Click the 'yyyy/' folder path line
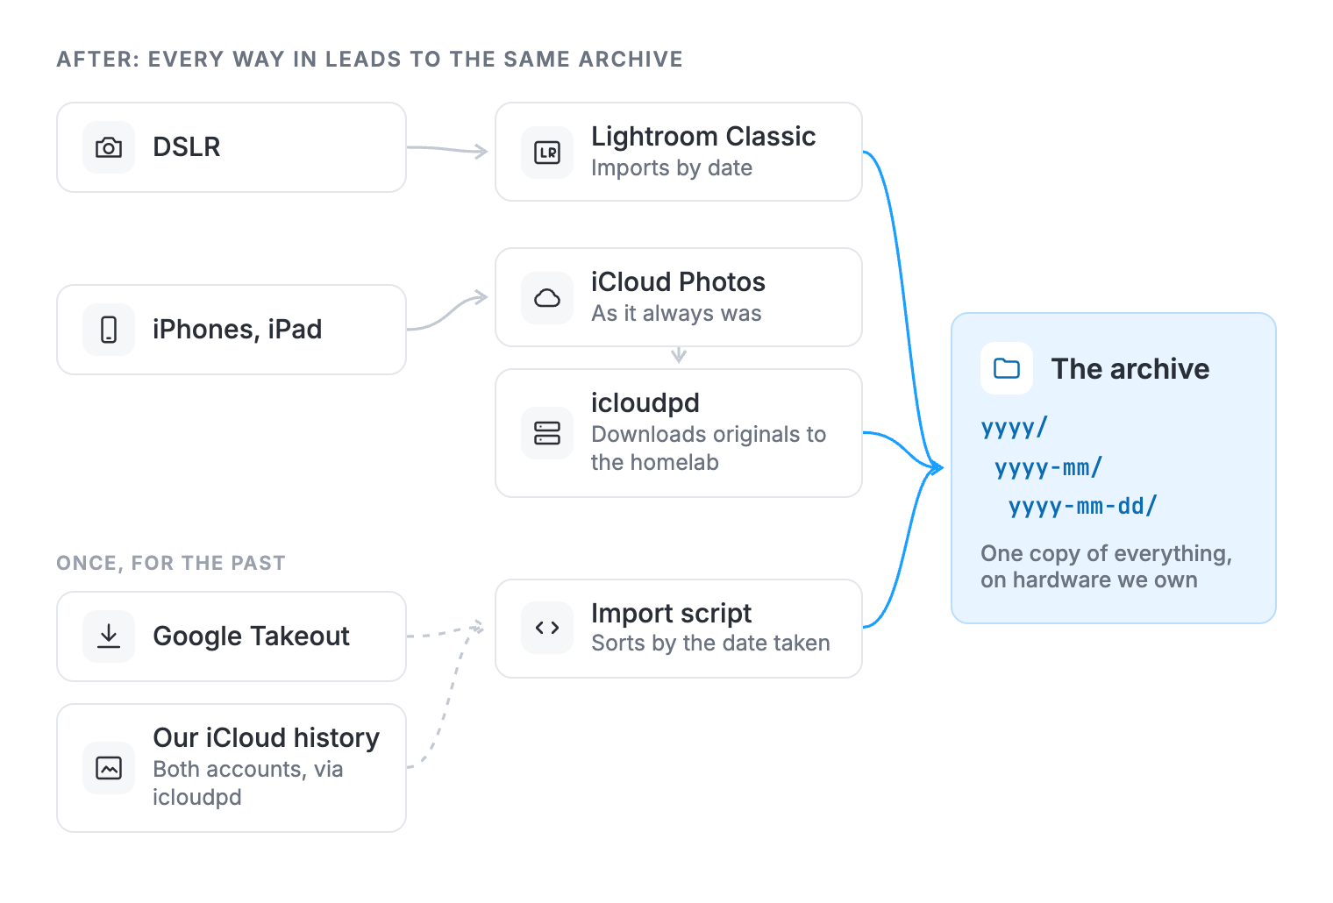This screenshot has width=1333, height=903. tap(1015, 428)
